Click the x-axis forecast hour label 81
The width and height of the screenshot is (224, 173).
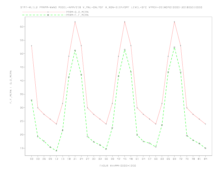(x=199, y=159)
